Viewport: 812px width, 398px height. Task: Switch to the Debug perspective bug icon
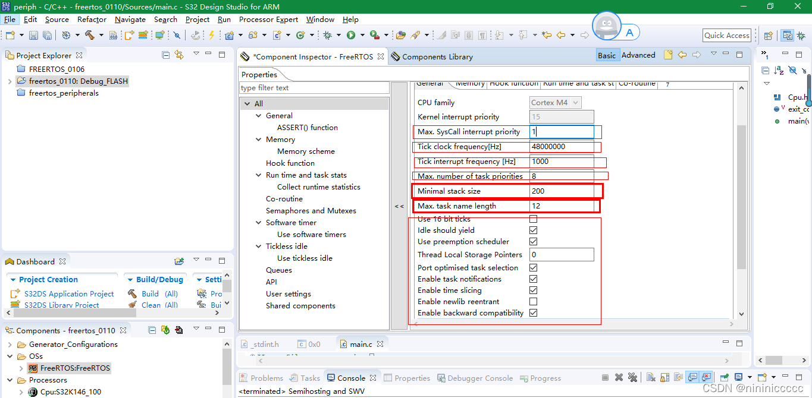click(x=800, y=36)
